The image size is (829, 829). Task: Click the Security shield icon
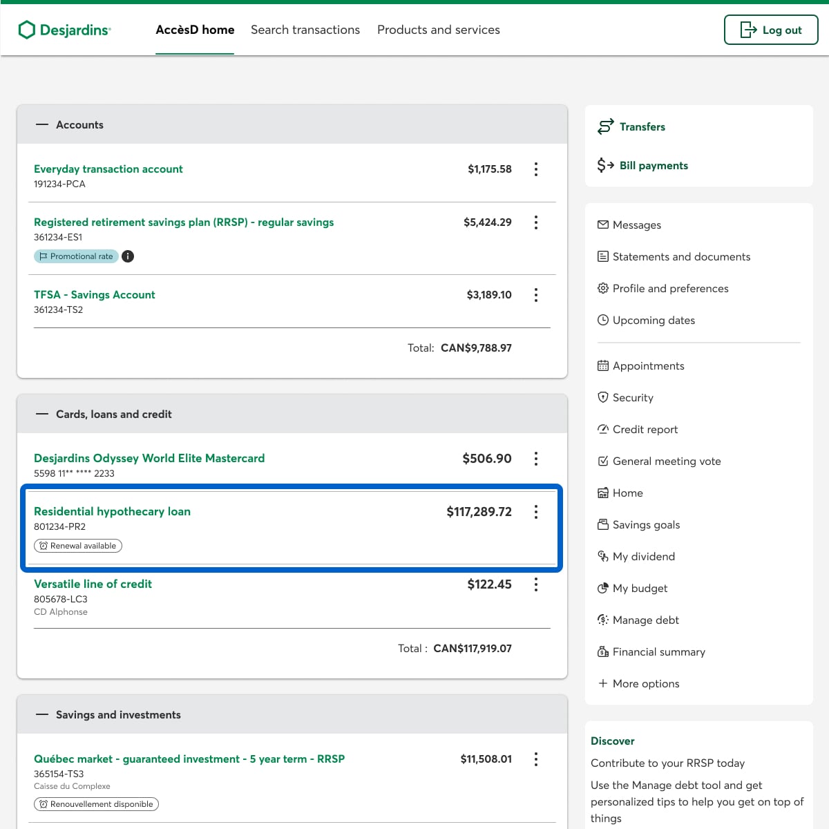point(603,397)
